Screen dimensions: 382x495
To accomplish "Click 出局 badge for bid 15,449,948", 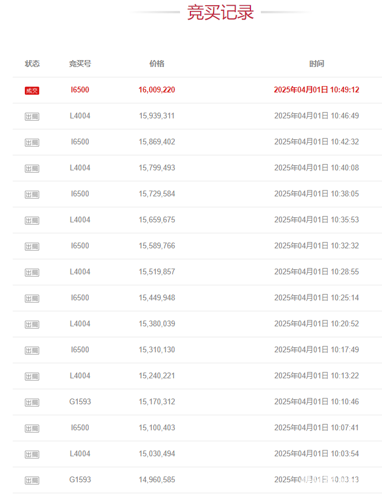I will tap(32, 298).
